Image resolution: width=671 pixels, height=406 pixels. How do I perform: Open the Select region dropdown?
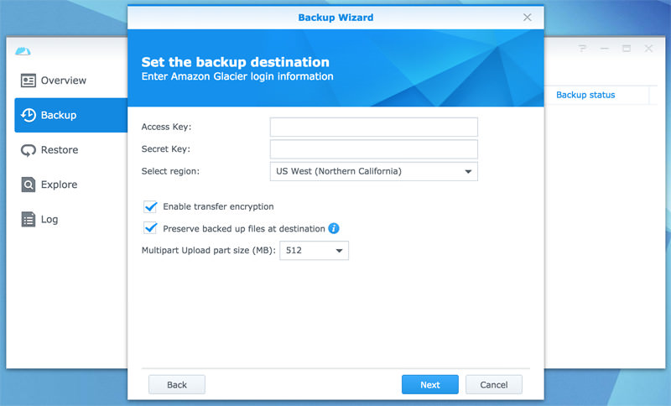(373, 171)
